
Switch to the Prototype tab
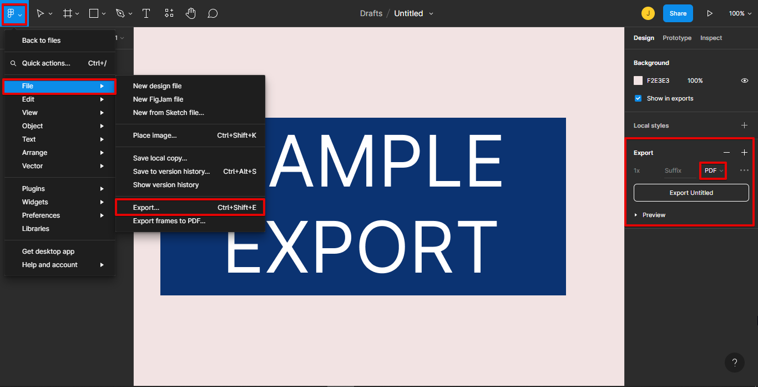coord(677,38)
